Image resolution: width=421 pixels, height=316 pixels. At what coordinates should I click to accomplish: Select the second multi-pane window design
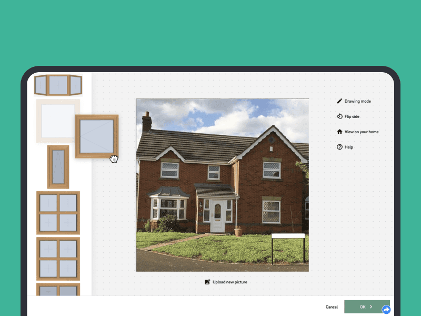pos(58,259)
